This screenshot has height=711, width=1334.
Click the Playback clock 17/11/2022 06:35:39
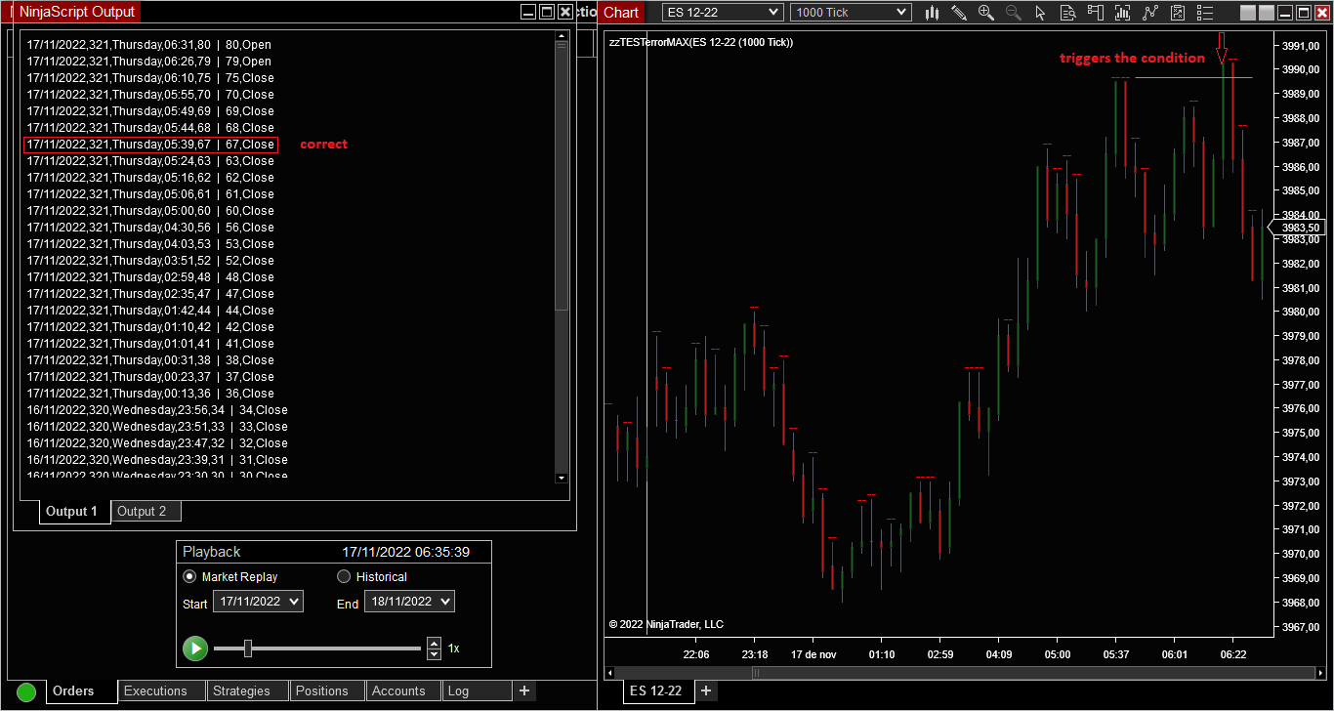coord(405,552)
